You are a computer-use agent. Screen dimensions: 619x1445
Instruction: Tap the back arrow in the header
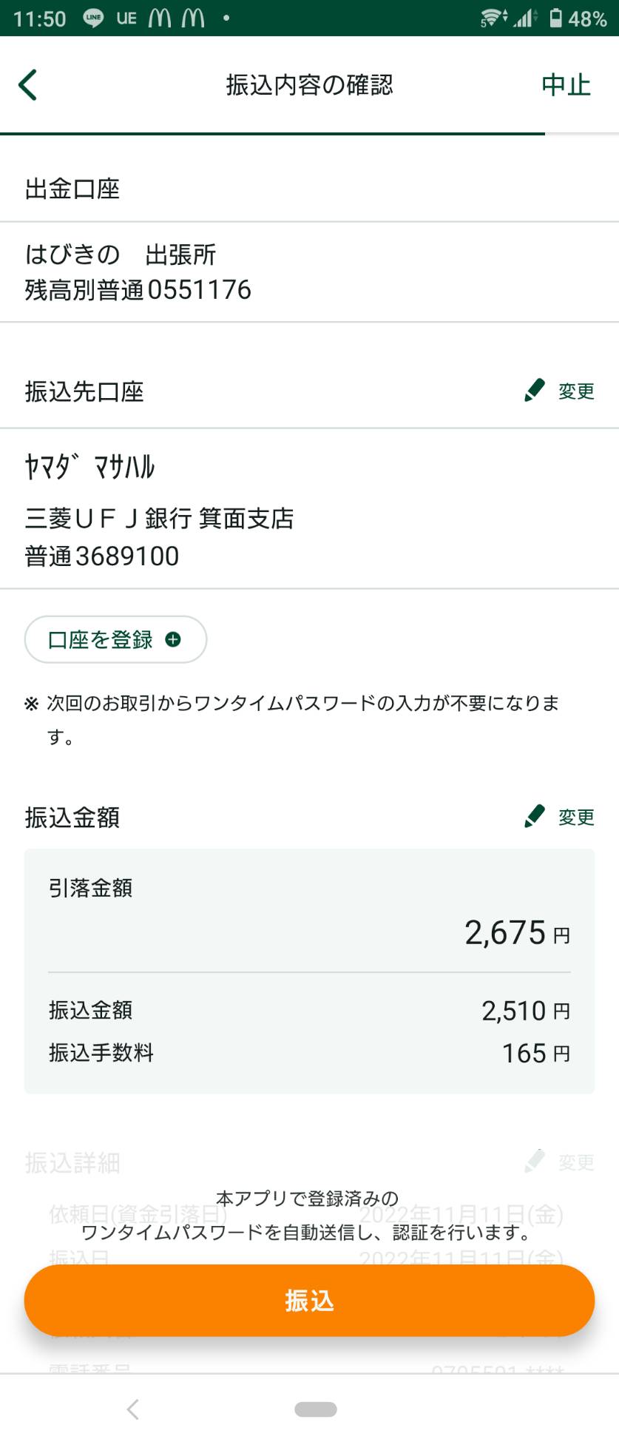pos(28,84)
